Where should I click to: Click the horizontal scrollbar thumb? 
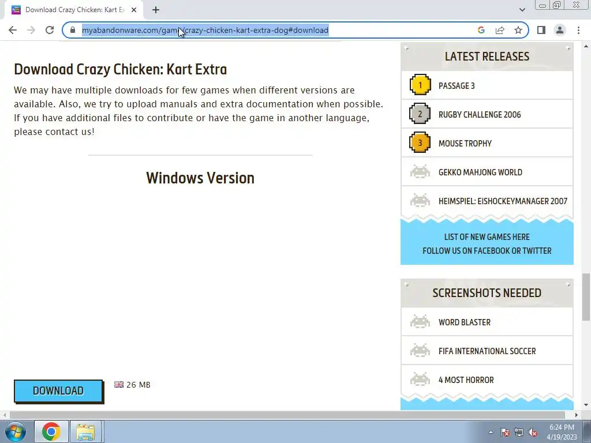click(287, 415)
